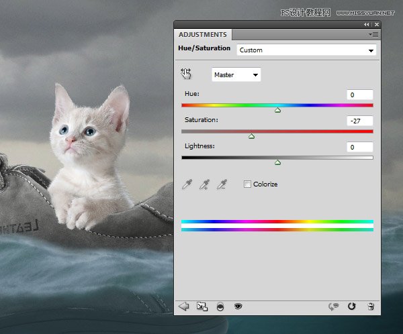
Task: Delete this adjustment layer with trash icon
Action: tap(370, 306)
